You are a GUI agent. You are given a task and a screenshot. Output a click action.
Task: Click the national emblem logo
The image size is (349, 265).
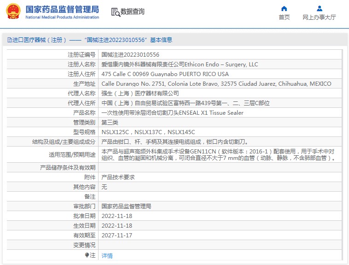pyautogui.click(x=13, y=11)
